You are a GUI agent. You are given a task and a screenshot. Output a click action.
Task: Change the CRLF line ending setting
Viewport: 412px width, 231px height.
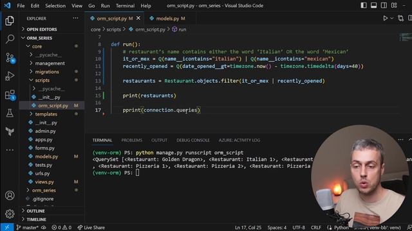[316, 228]
